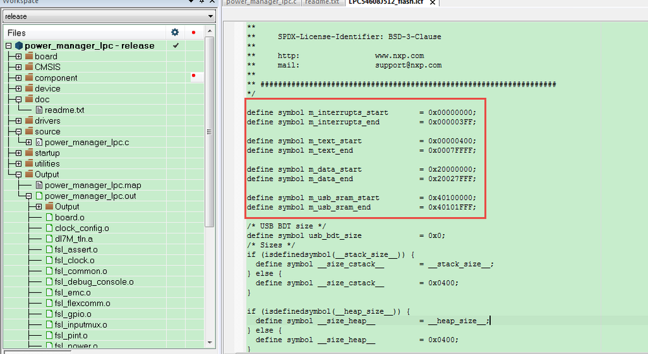
Task: Switch to the readme.txt editor tab
Action: [322, 2]
